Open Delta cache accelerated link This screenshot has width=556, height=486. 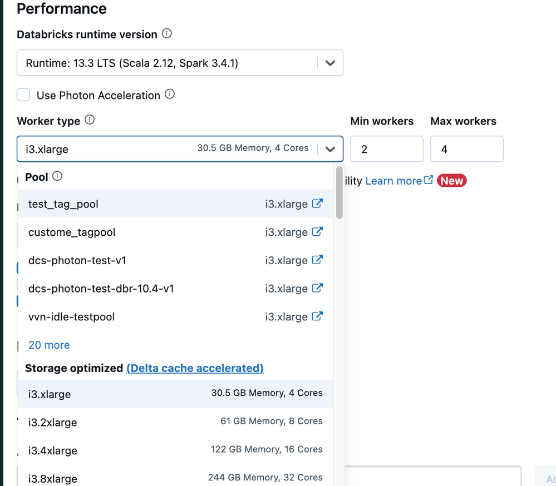[x=195, y=368]
